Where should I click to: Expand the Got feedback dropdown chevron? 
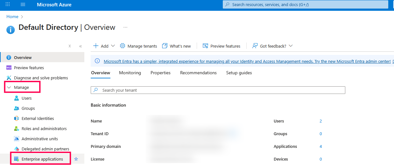(291, 46)
